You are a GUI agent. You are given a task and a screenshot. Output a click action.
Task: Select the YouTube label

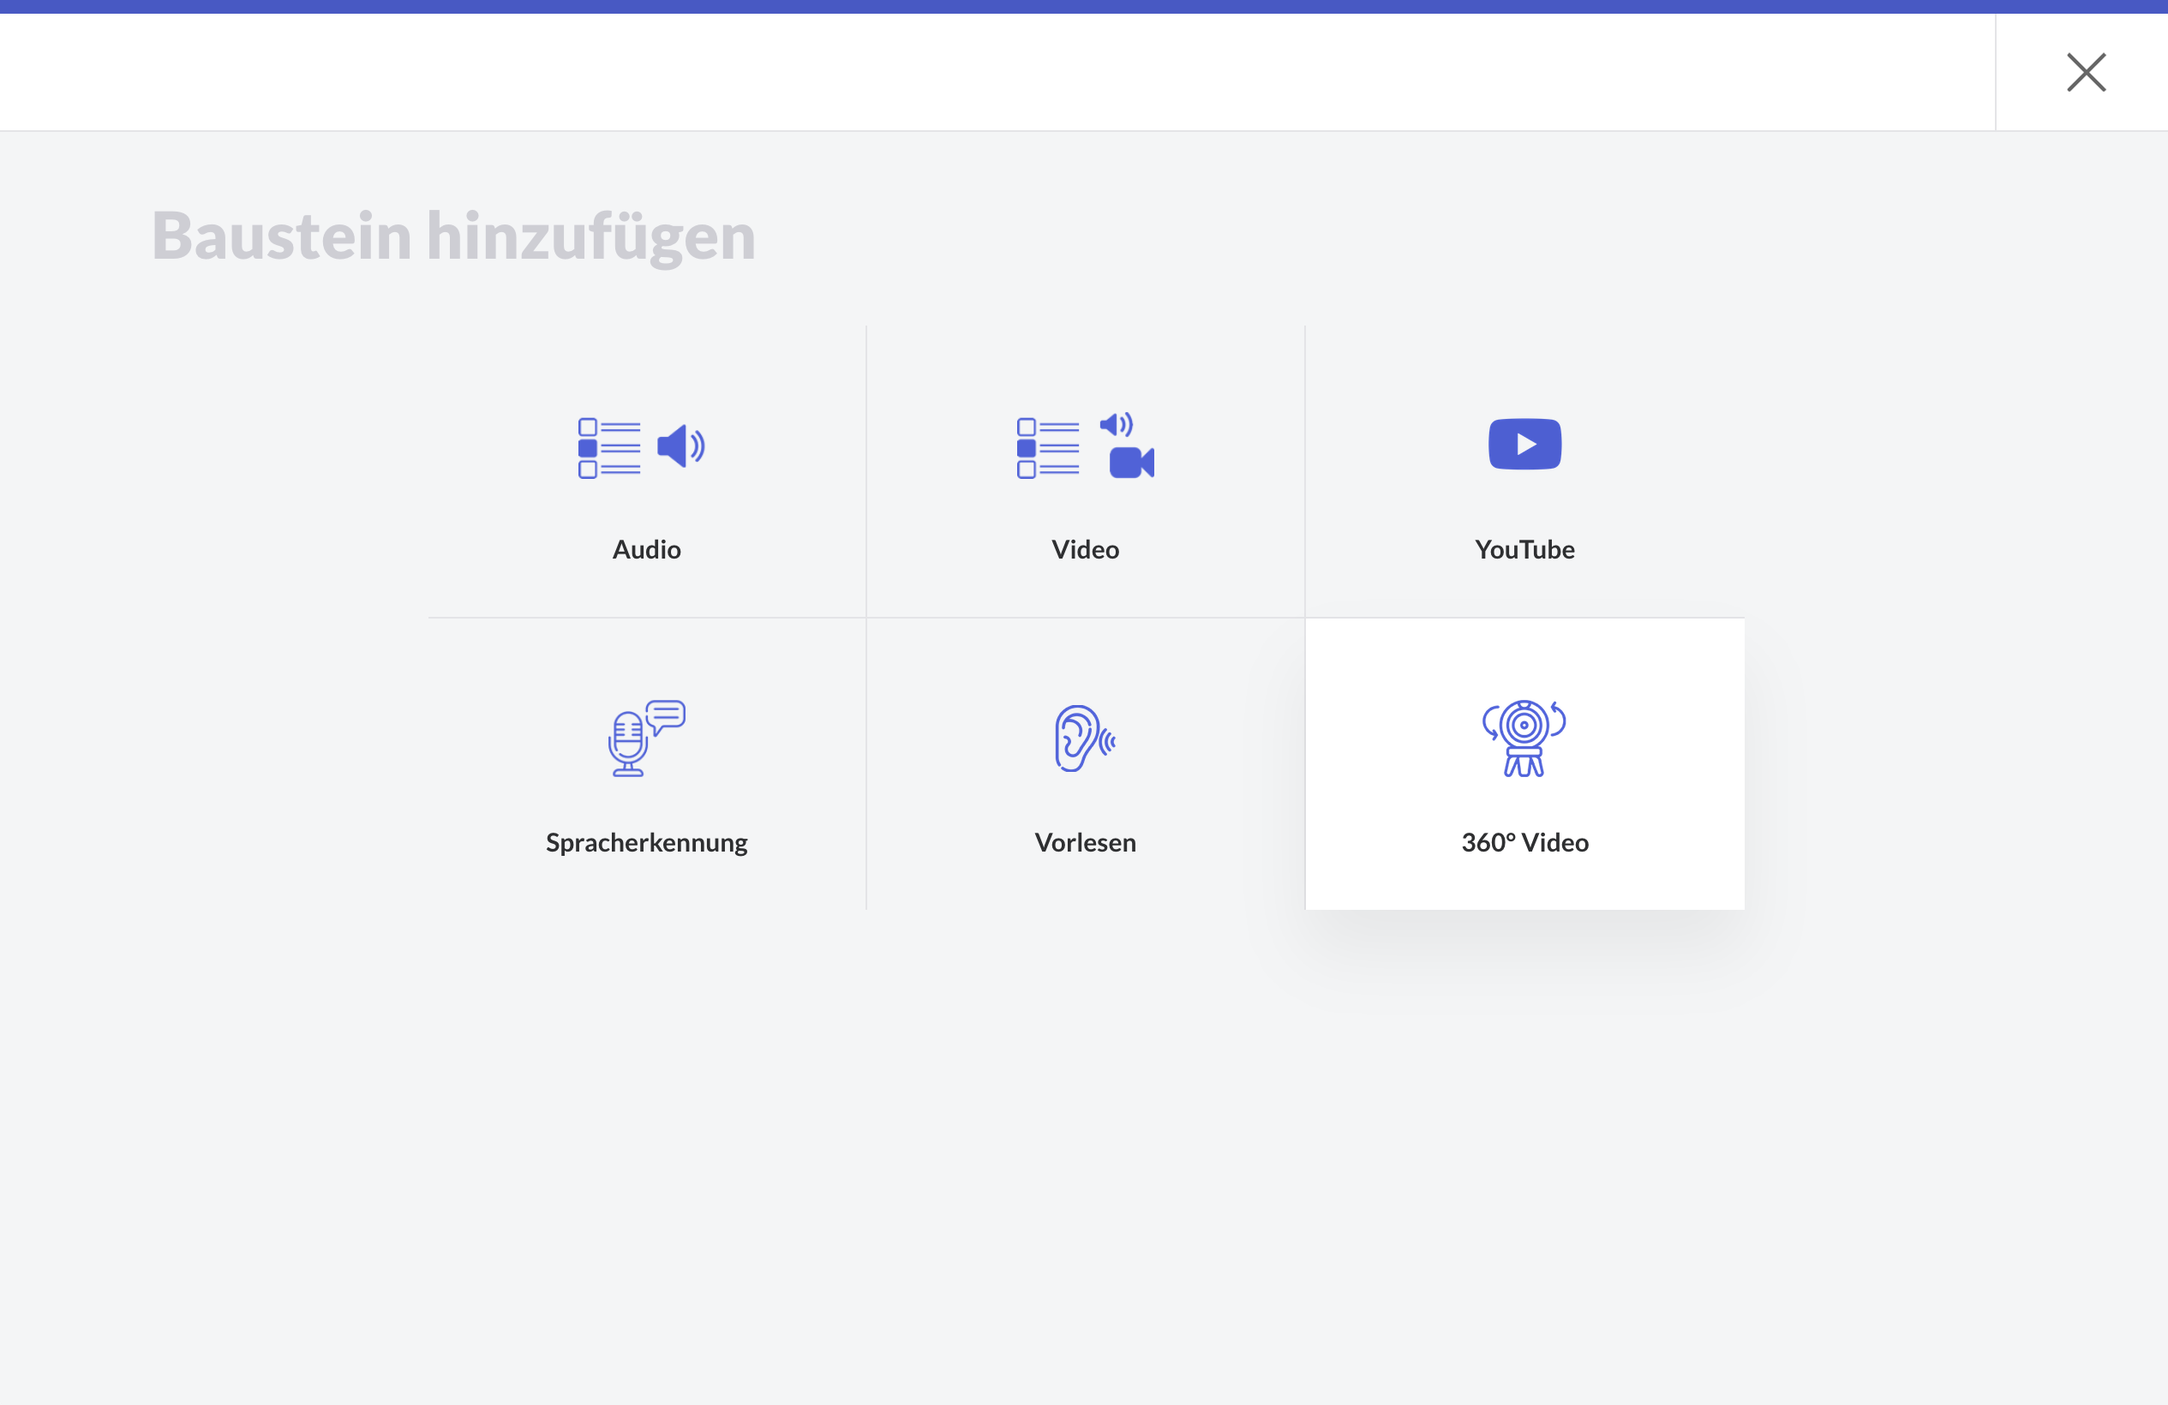click(x=1524, y=550)
